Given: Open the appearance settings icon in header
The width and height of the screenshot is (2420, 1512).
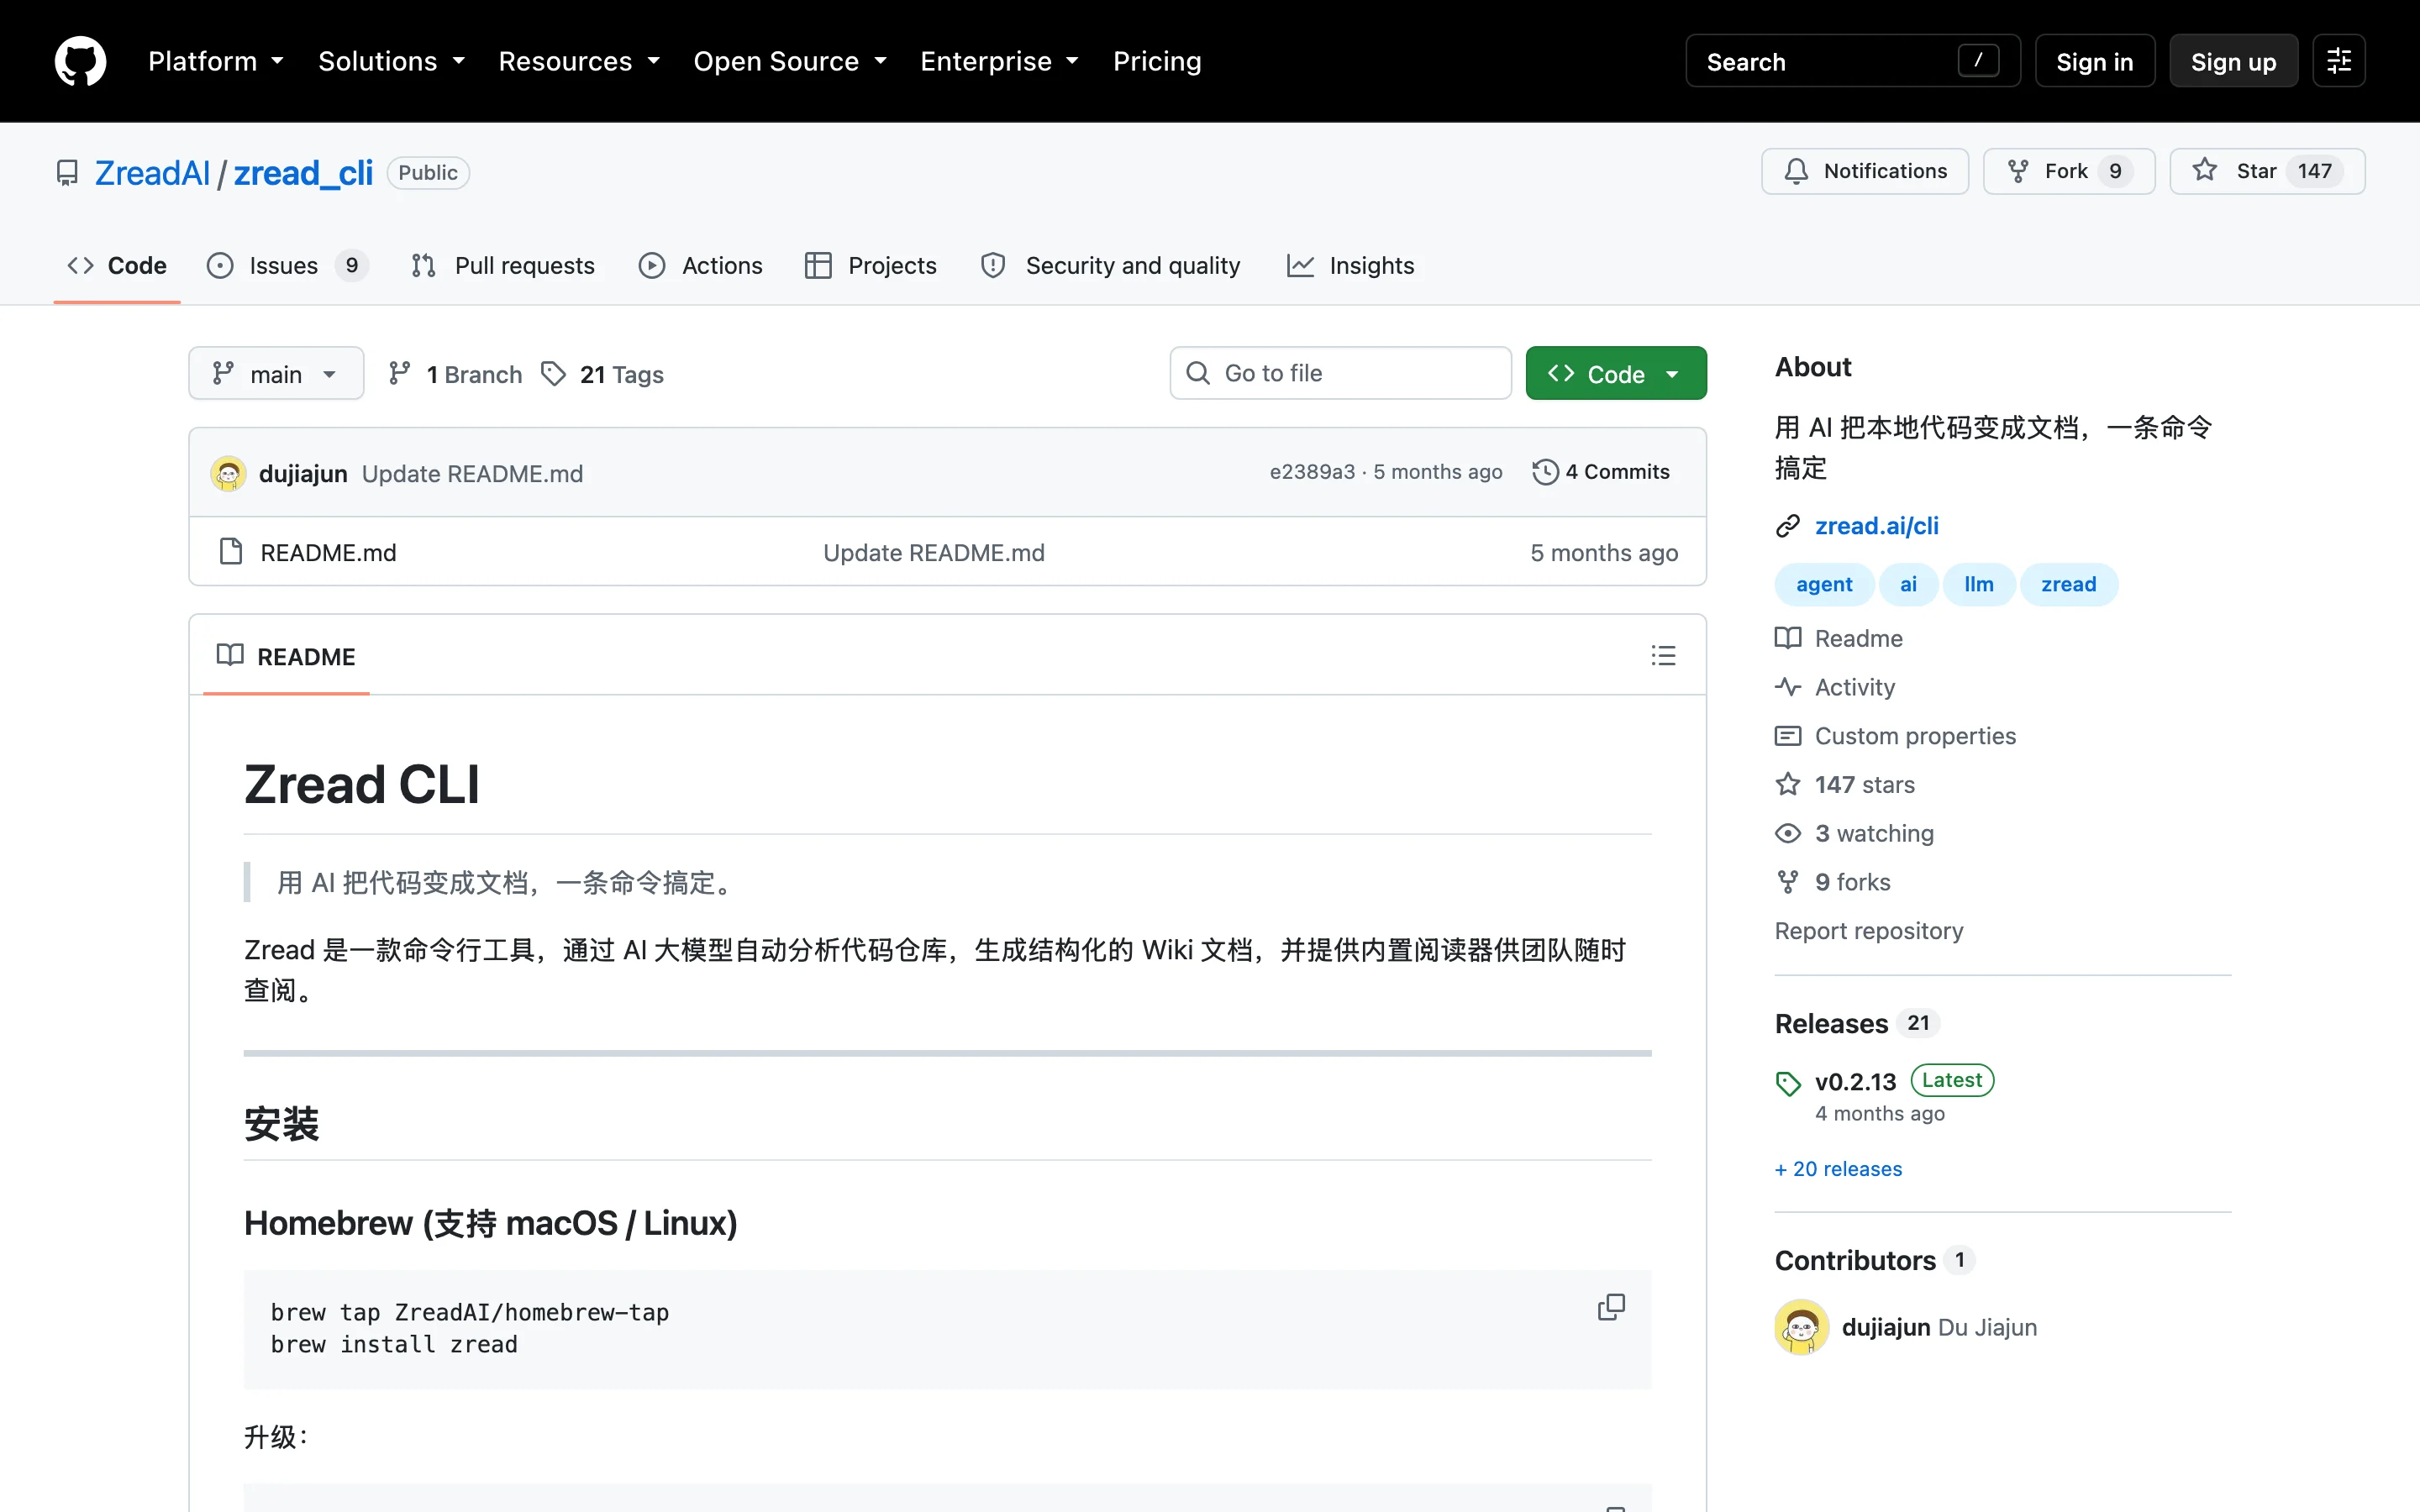Looking at the screenshot, I should click(2338, 61).
